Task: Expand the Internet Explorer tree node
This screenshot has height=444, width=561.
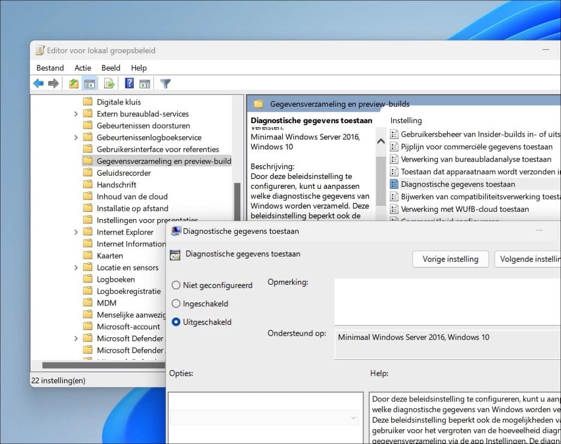Action: tap(76, 232)
